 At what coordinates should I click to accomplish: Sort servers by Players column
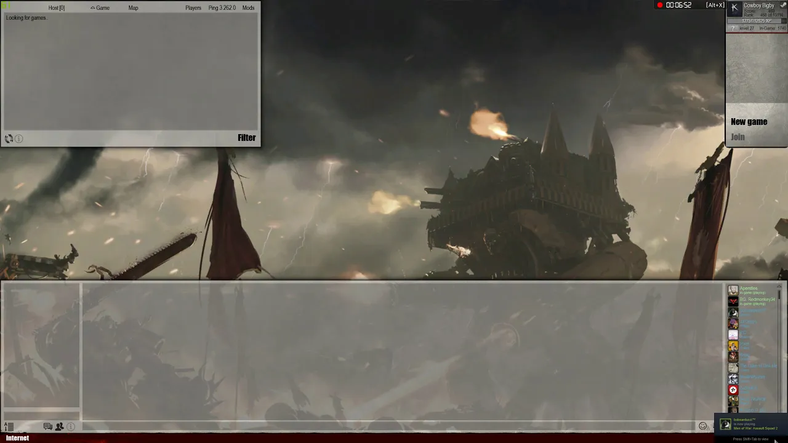(x=193, y=8)
